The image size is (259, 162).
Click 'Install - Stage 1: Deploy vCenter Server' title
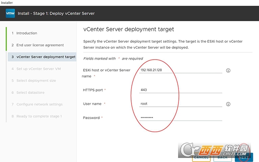pos(56,13)
